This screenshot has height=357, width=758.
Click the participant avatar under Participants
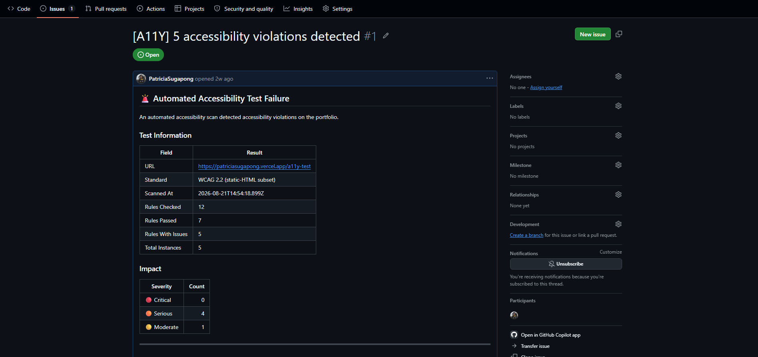click(514, 315)
